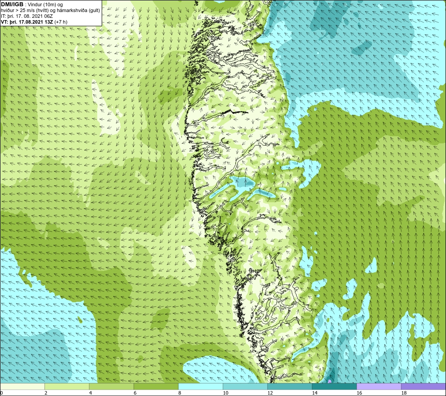Choose the purple above-18 m/s legend swatch
This screenshot has width=446, height=396.
424,386
